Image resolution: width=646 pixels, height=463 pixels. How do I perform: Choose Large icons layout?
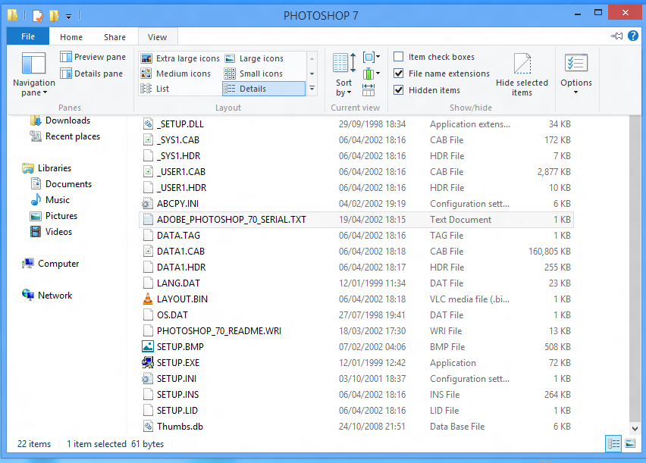pyautogui.click(x=254, y=58)
